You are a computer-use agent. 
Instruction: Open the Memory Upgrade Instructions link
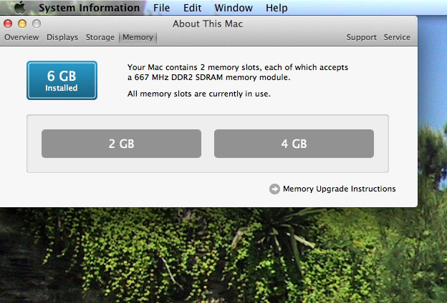click(339, 189)
